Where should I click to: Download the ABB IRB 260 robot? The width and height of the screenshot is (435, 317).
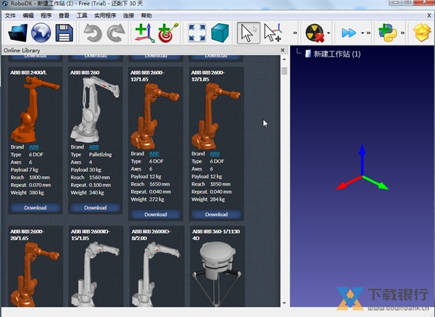click(95, 207)
